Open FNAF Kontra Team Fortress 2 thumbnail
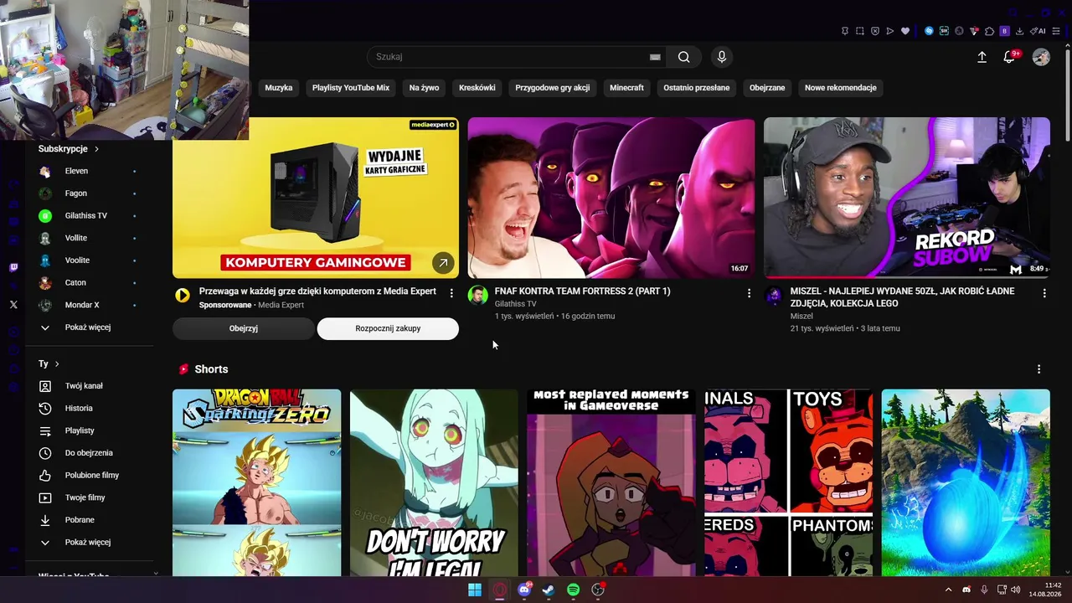Image resolution: width=1072 pixels, height=603 pixels. pyautogui.click(x=611, y=198)
